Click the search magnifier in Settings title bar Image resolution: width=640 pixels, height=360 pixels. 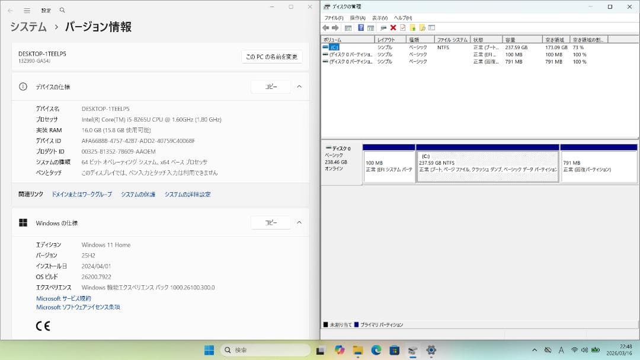(62, 10)
